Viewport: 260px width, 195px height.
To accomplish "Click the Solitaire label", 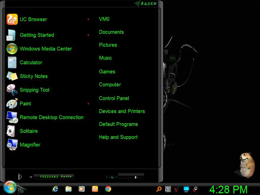I will (x=29, y=131).
